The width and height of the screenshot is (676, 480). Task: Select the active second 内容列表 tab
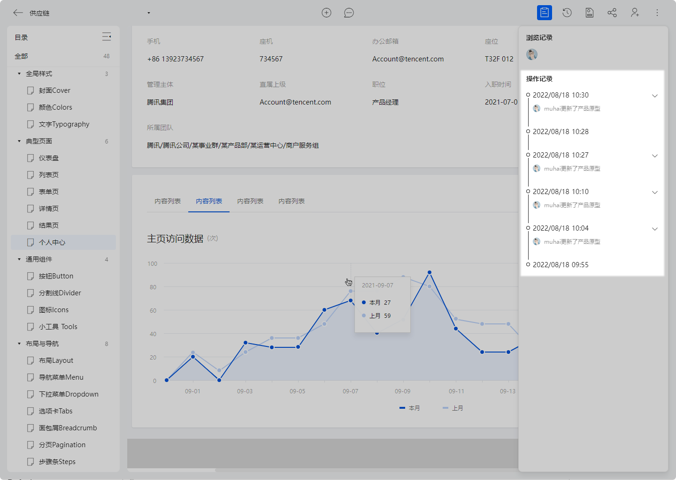pyautogui.click(x=209, y=201)
